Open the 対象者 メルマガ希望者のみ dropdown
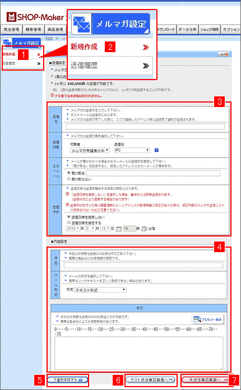The image size is (241, 390). 90,150
